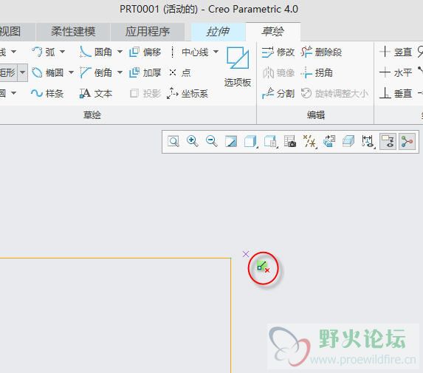This screenshot has height=373, width=423.
Task: Select the Coordinate System (坐标系) tool
Action: tap(188, 93)
